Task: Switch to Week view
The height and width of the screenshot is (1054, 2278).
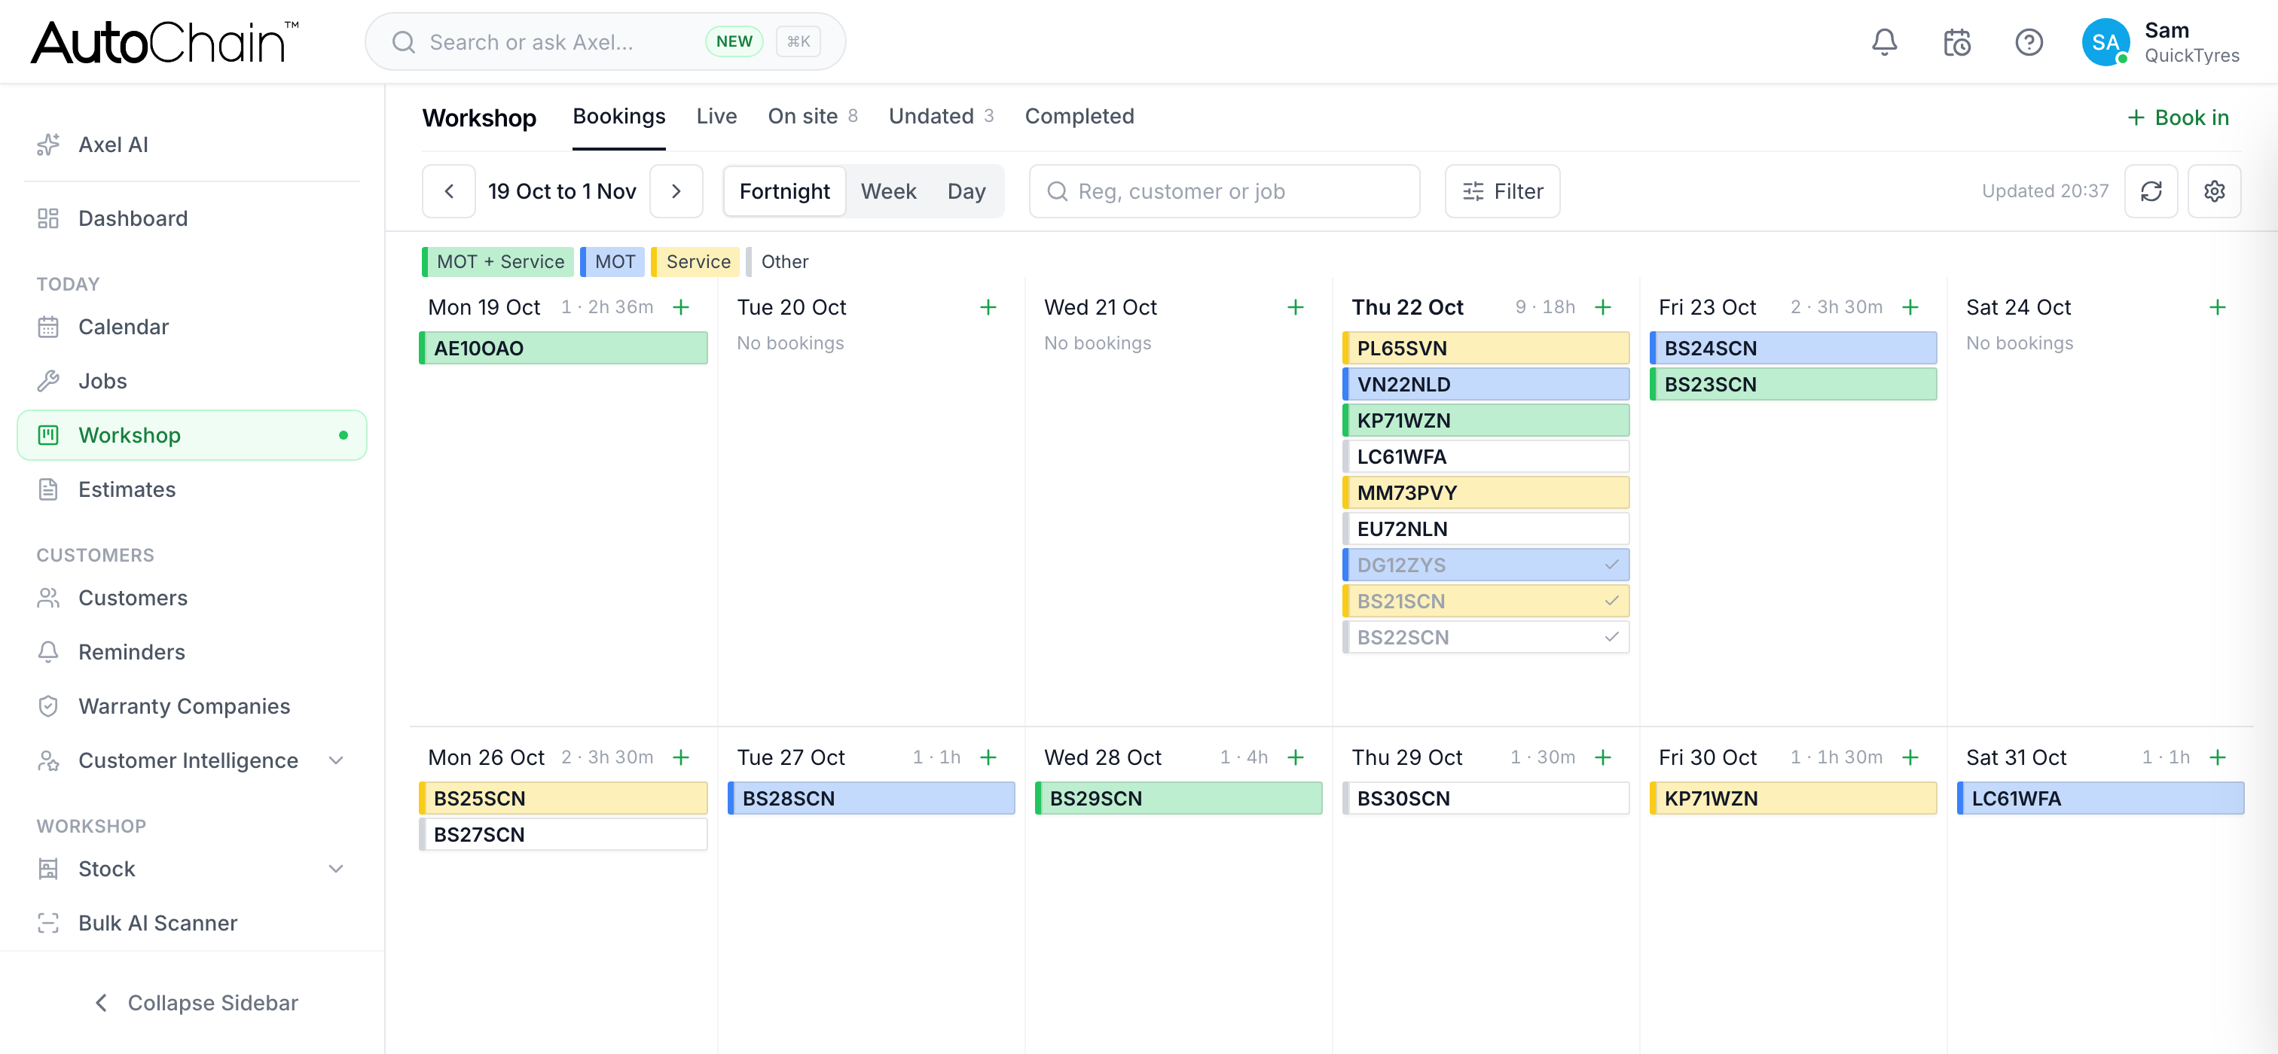Action: coord(888,190)
